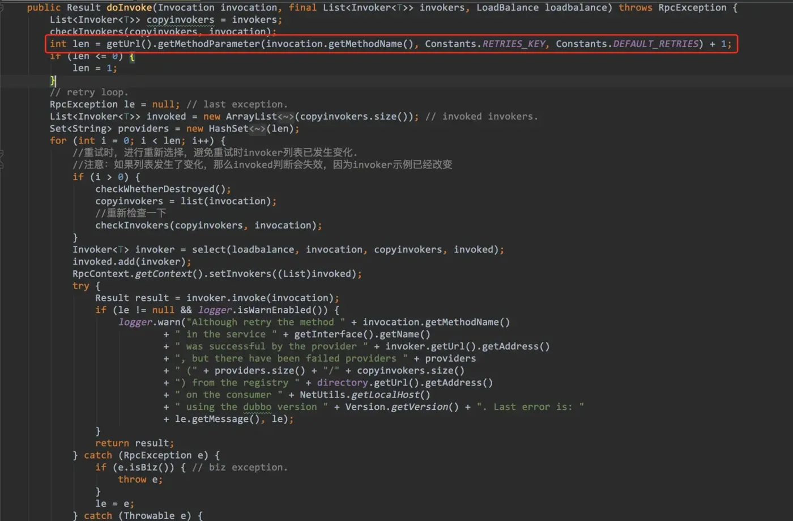Click RpcException after the throws keyword

(692, 7)
